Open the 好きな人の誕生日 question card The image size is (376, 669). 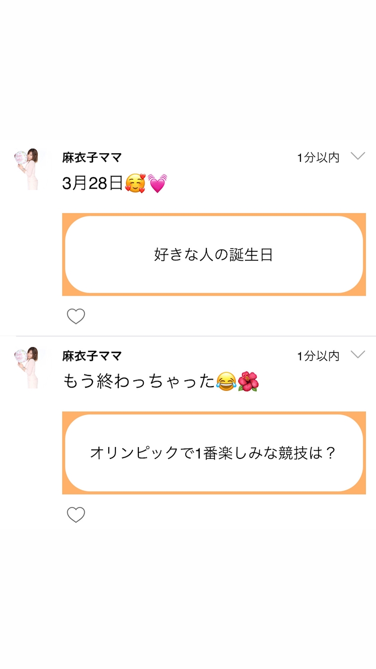[214, 255]
